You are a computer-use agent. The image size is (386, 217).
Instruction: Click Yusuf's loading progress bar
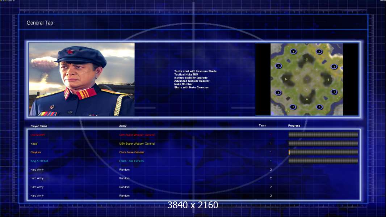[x=323, y=143]
